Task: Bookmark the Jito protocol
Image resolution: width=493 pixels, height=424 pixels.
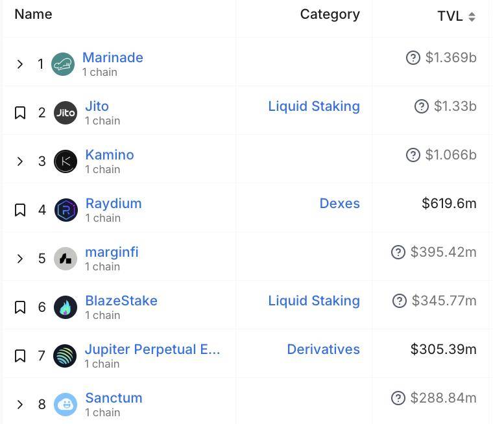Action: [20, 113]
